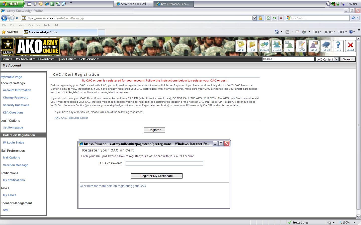Screen dimensions: 361x225
Task: Open the Self Service menu
Action: point(89,59)
